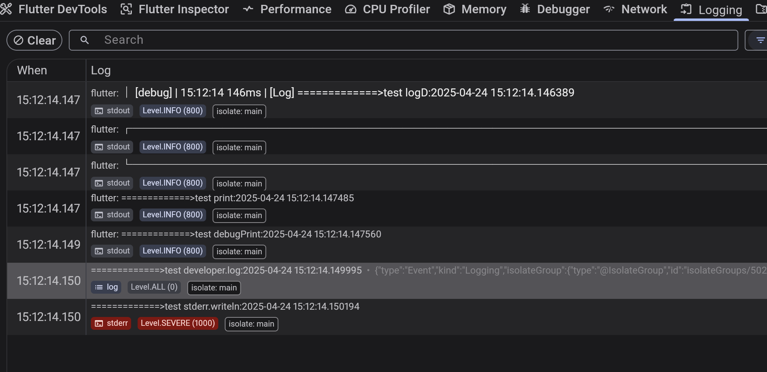The width and height of the screenshot is (767, 372).
Task: Click the CPU Profiler gauge icon
Action: click(351, 9)
